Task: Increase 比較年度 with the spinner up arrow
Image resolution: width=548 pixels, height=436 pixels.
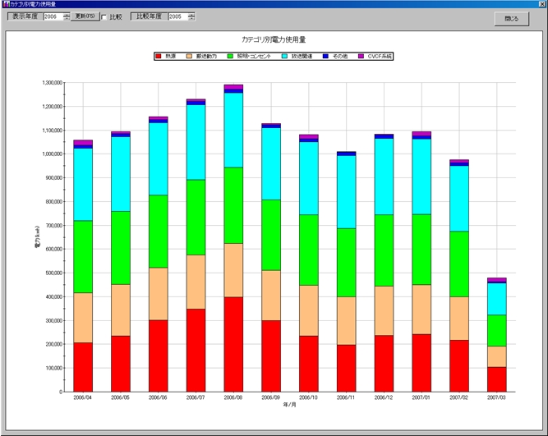Action: (191, 15)
